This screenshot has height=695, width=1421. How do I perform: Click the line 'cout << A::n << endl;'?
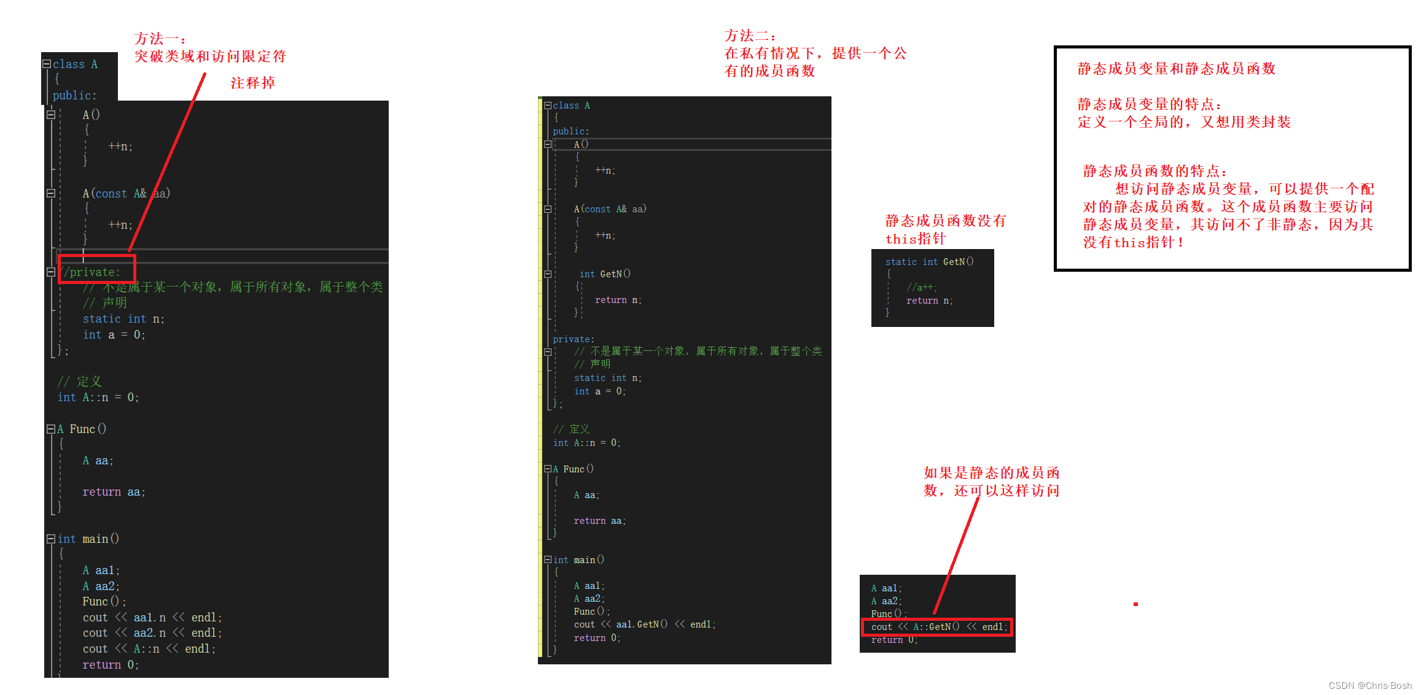pos(149,648)
